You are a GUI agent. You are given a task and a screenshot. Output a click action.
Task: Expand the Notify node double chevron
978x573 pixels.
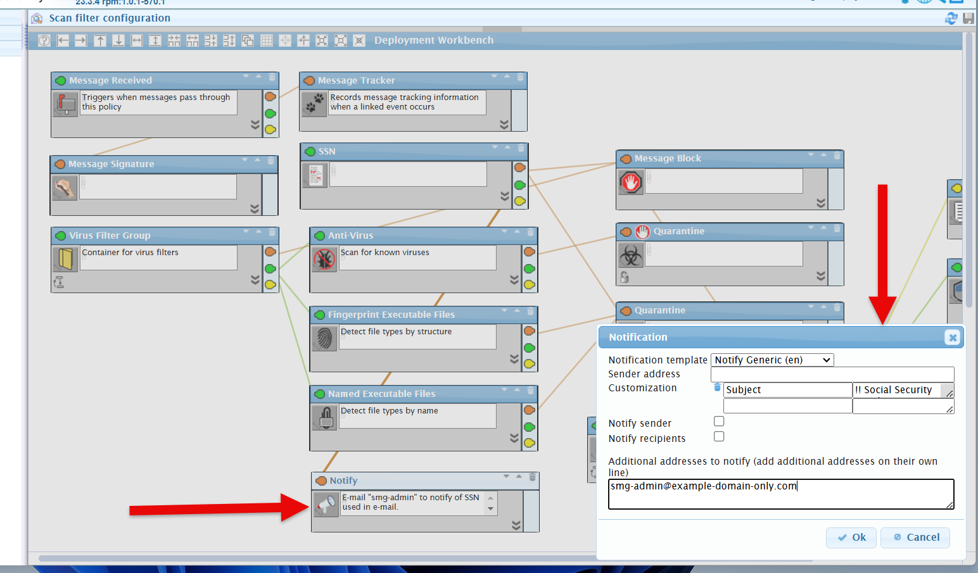(x=516, y=526)
